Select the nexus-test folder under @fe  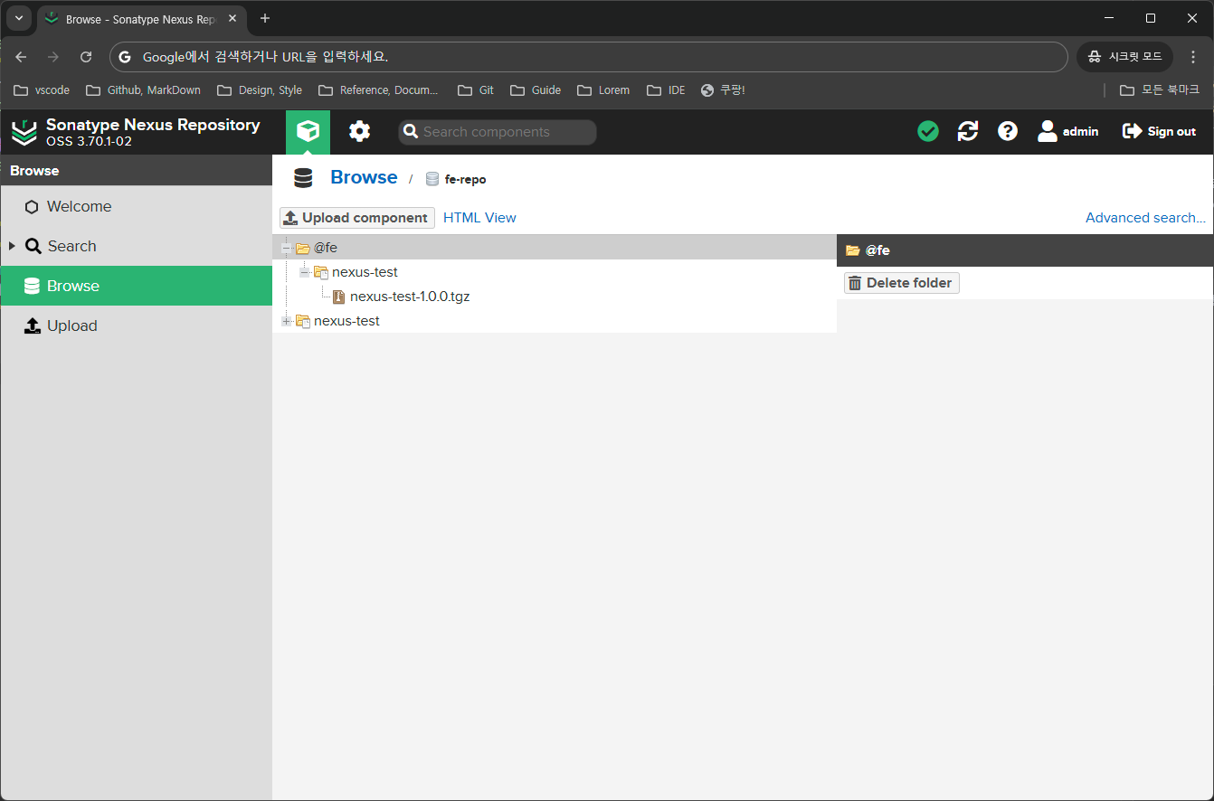tap(365, 272)
